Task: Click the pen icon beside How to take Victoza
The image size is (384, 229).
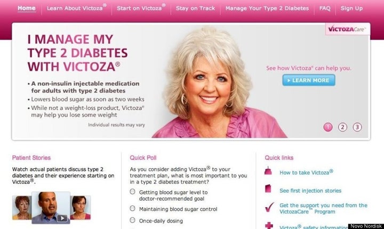Action: tap(268, 171)
